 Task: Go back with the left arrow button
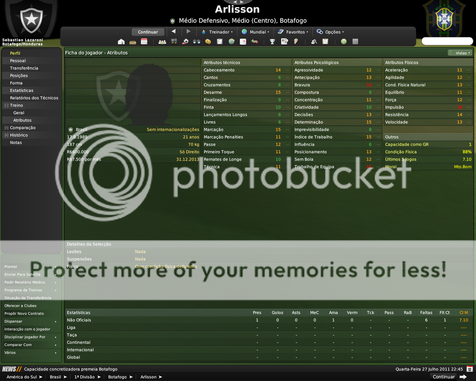(173, 32)
